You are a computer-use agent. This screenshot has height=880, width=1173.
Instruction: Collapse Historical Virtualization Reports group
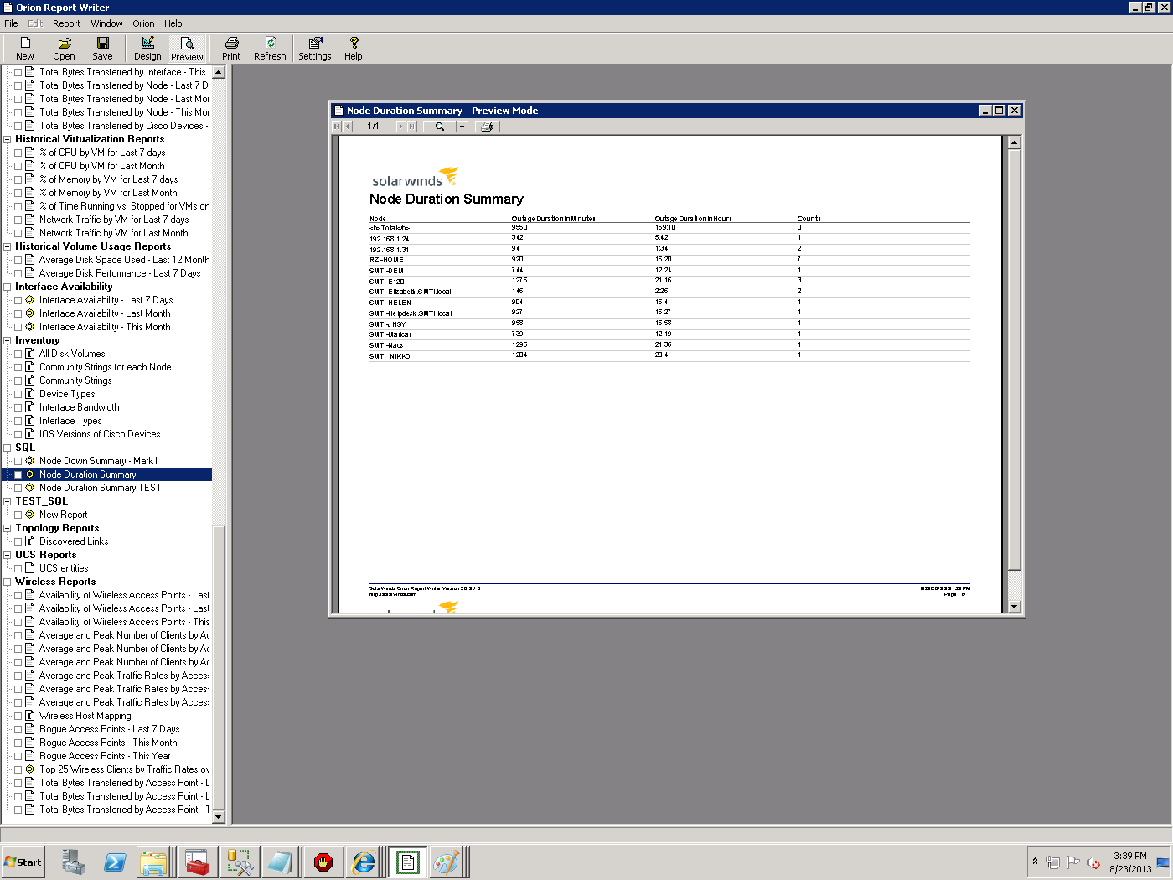click(8, 139)
